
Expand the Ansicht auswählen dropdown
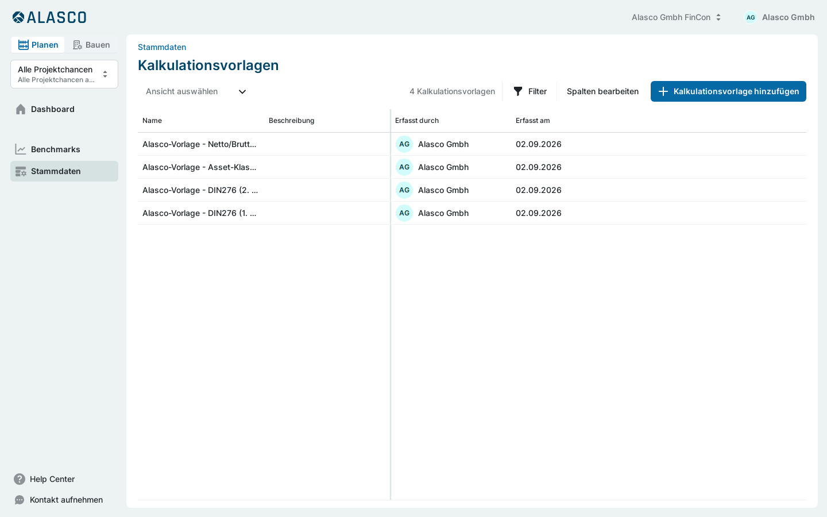click(196, 91)
